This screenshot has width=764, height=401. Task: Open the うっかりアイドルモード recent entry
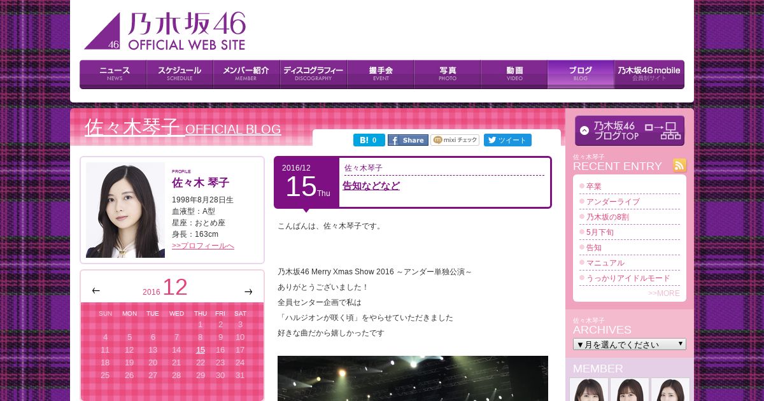628,278
